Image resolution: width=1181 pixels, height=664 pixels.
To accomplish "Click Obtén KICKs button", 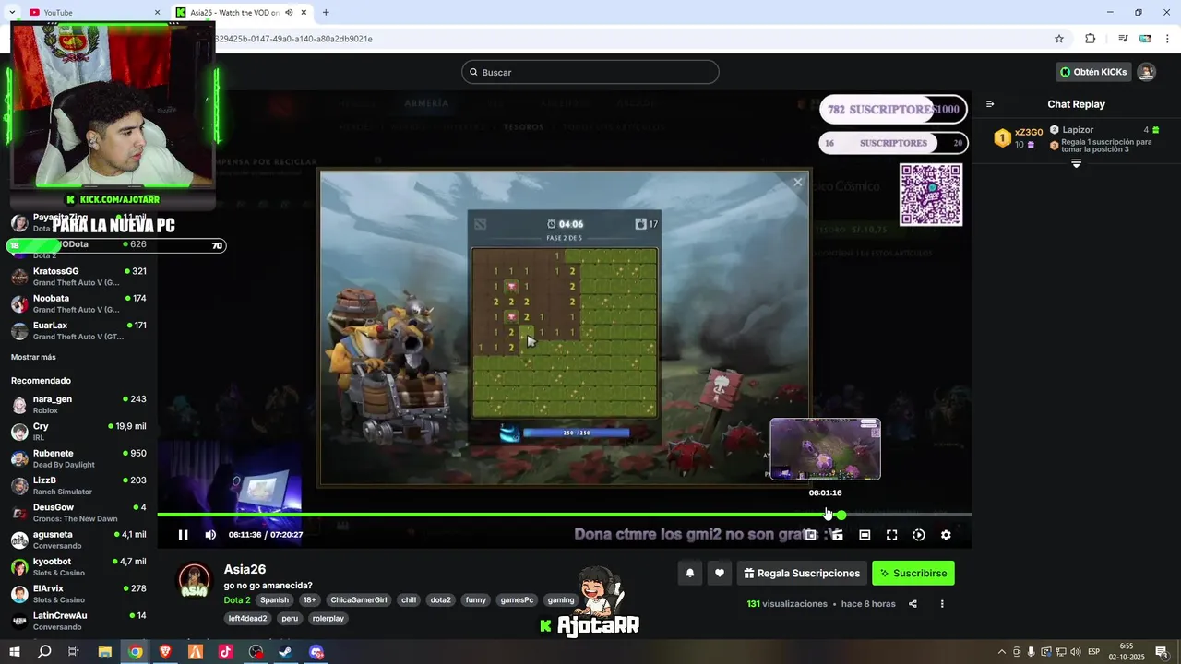I will tap(1093, 72).
